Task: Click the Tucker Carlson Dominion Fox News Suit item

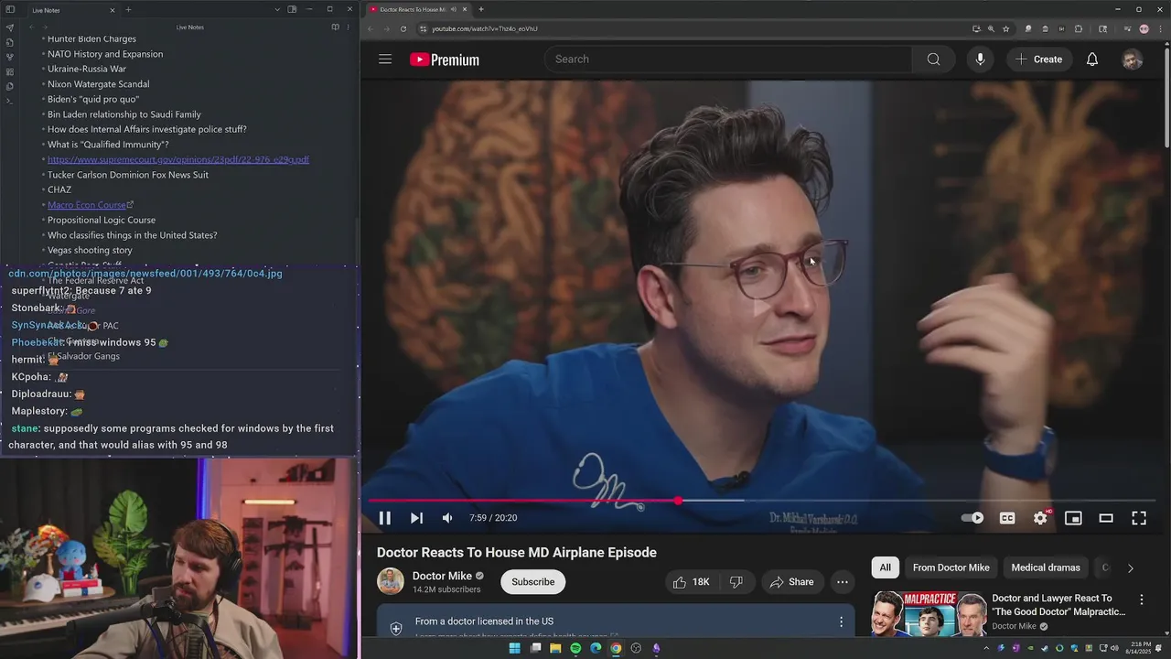Action: pos(128,175)
